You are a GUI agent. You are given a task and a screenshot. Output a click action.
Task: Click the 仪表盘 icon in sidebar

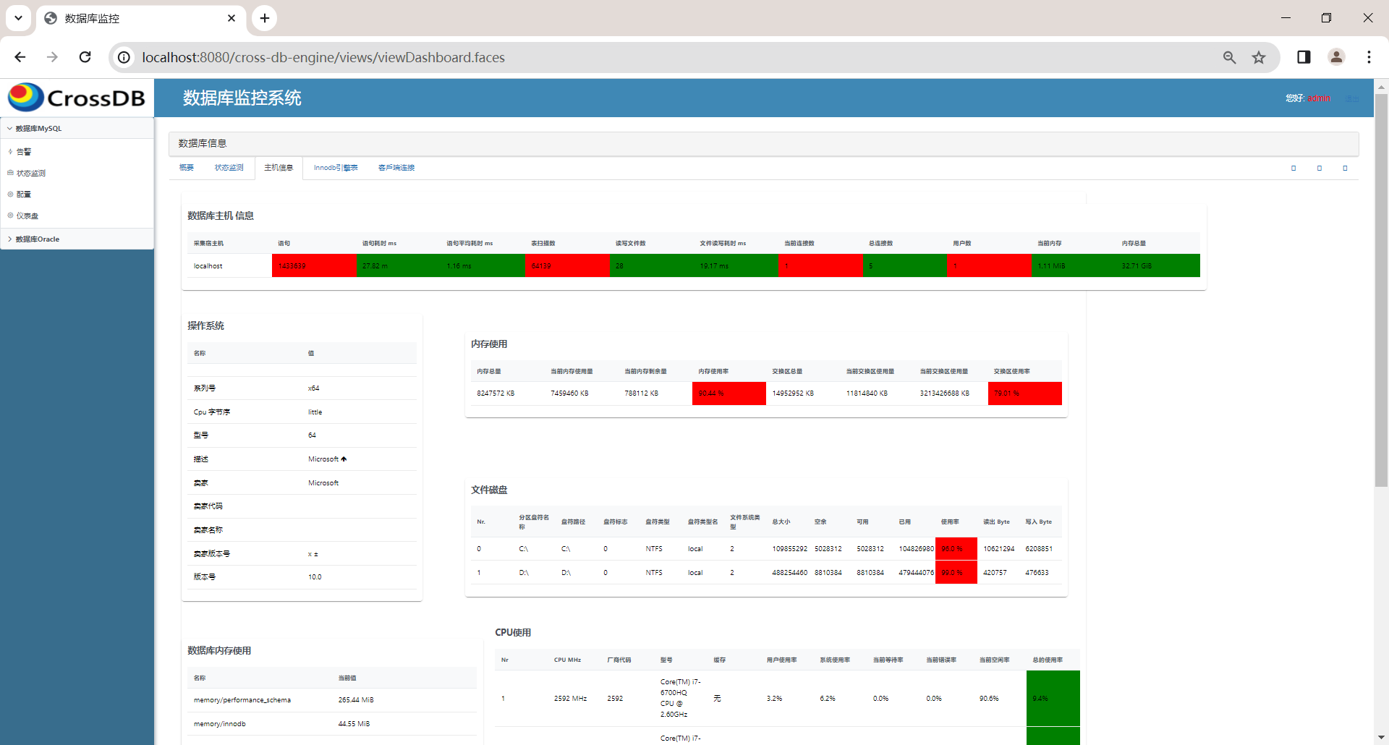11,216
